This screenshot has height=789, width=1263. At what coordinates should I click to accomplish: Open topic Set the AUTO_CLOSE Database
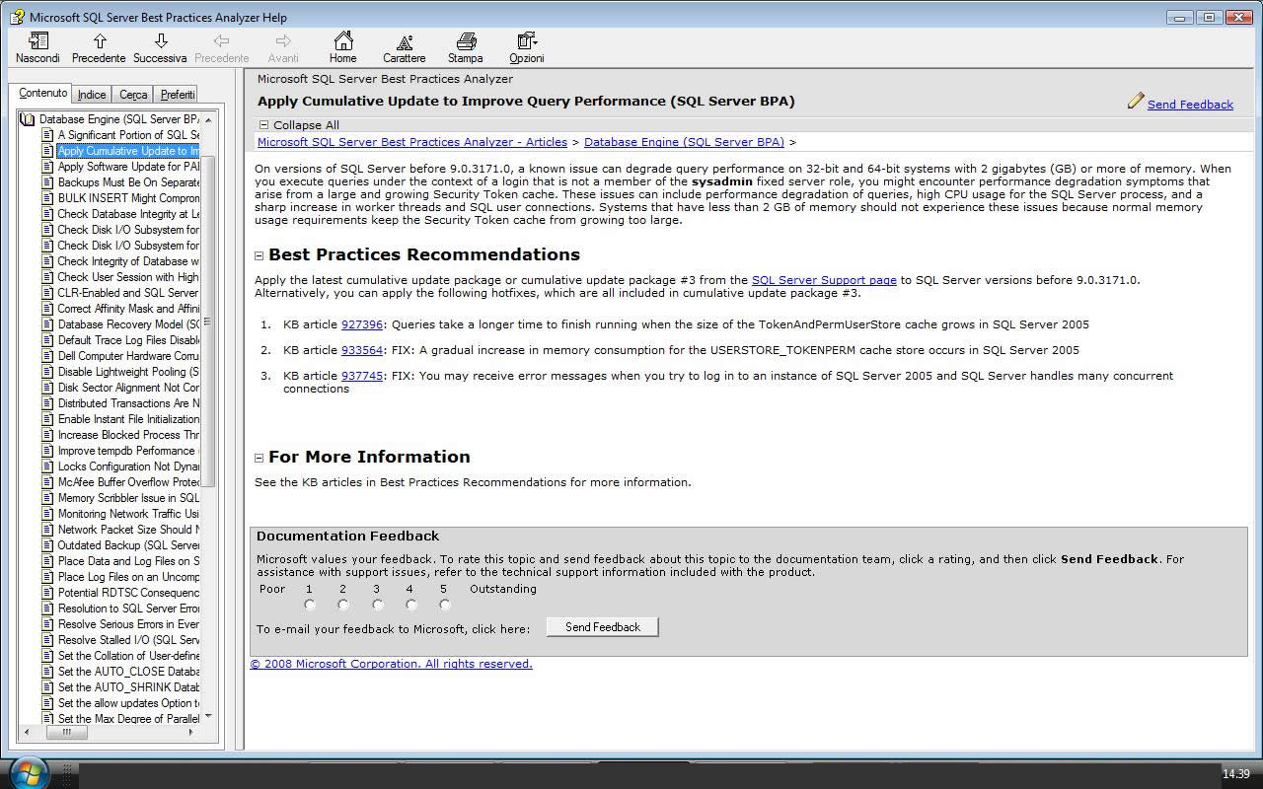128,672
